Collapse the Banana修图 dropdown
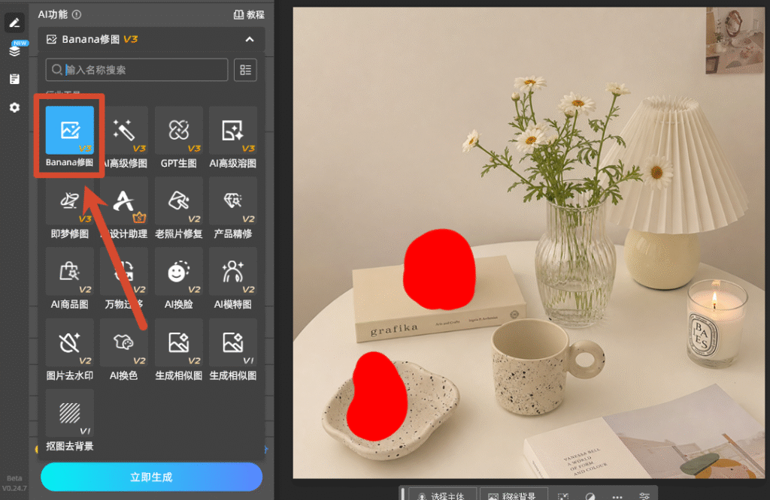Viewport: 770px width, 500px height. coord(250,39)
